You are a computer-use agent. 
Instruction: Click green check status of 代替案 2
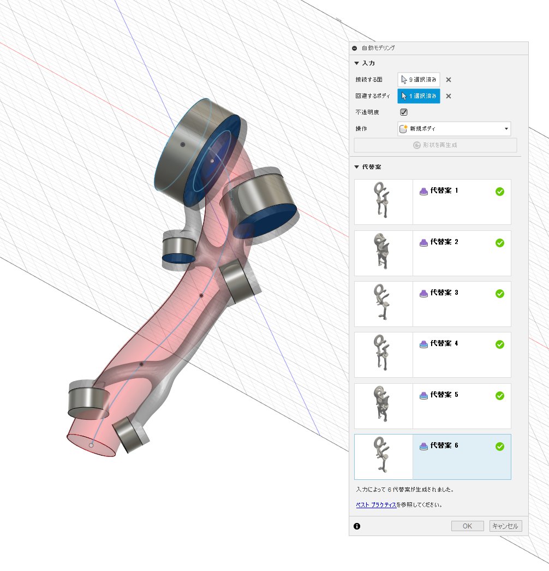click(500, 243)
